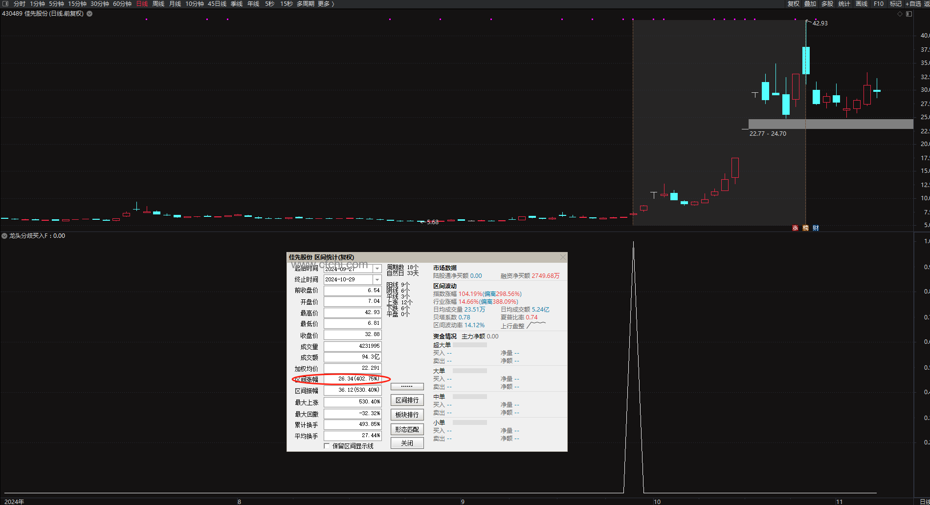Click the 榜 badge under the chart
The image size is (930, 505).
point(805,228)
